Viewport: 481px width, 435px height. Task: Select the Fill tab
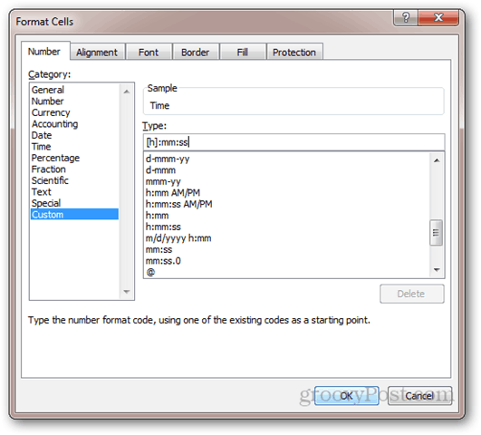243,53
